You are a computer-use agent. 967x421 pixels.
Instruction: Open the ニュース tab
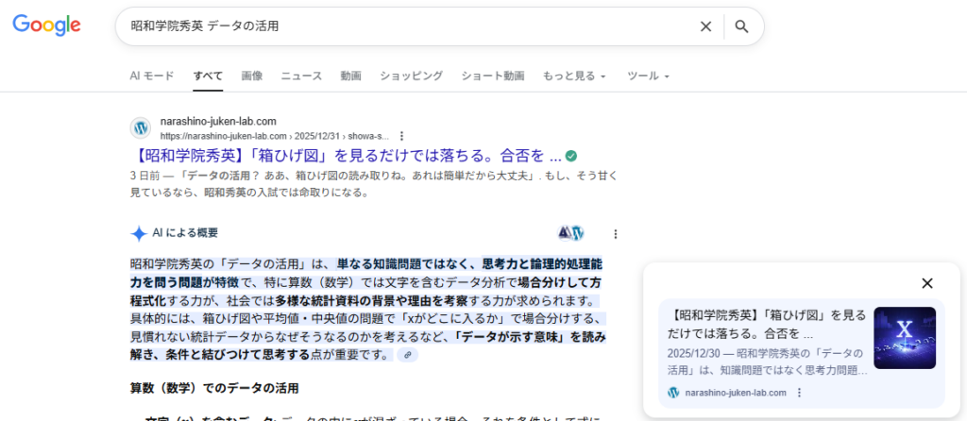(x=301, y=76)
